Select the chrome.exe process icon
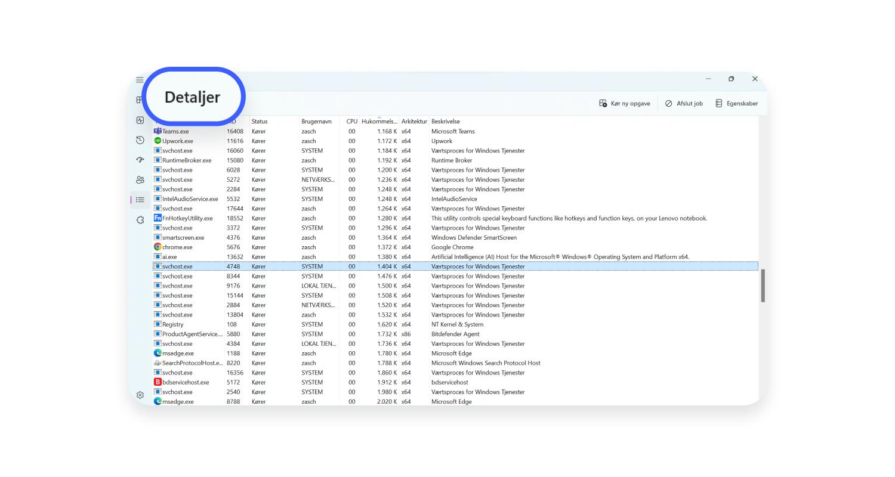 158,247
